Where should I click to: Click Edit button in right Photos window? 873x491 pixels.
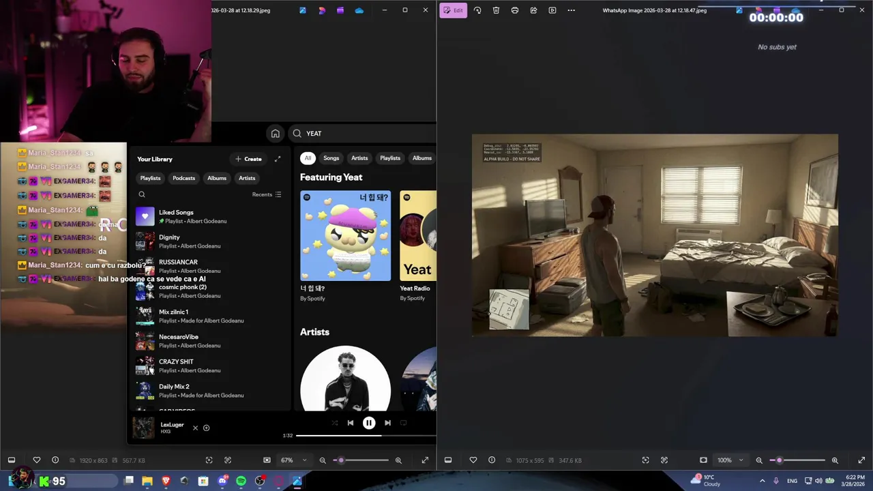click(x=453, y=10)
